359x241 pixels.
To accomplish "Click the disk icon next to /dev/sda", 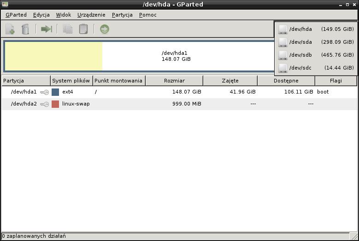I will pos(282,42).
